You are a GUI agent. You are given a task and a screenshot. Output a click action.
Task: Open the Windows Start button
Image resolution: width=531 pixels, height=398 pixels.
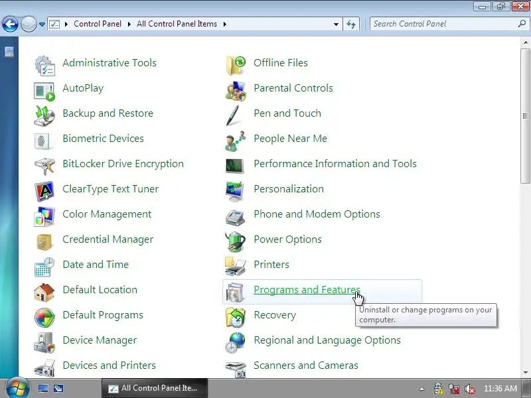click(x=17, y=388)
